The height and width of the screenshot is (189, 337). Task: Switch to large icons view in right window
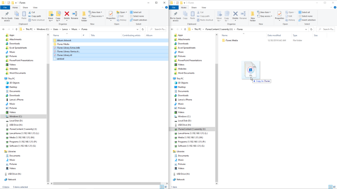pyautogui.click(x=334, y=187)
